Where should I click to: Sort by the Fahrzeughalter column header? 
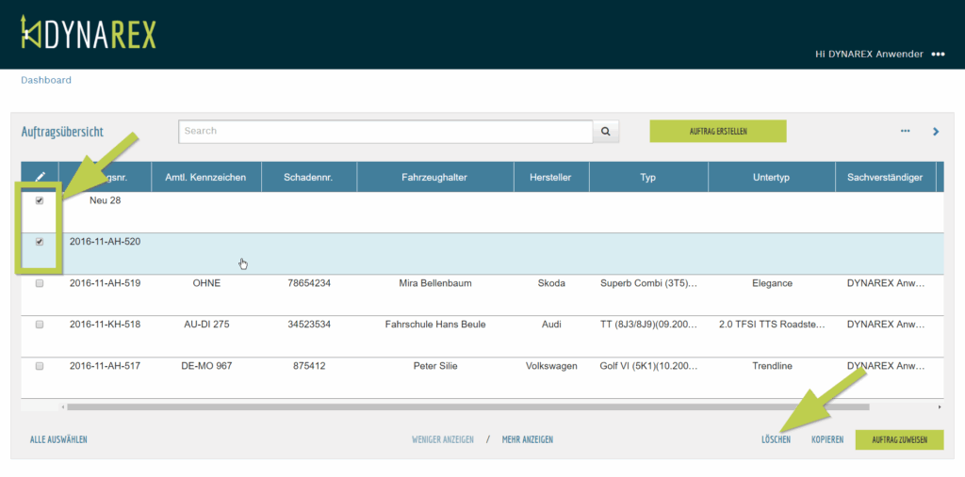click(x=434, y=177)
